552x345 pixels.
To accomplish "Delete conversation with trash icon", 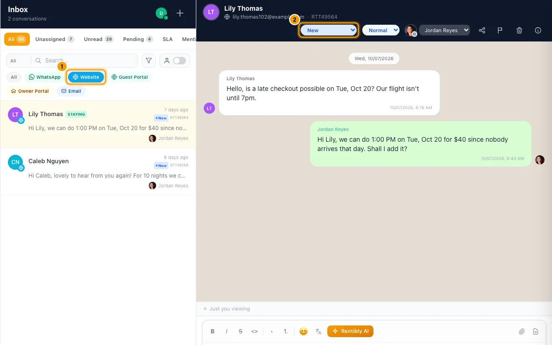I will [x=519, y=30].
